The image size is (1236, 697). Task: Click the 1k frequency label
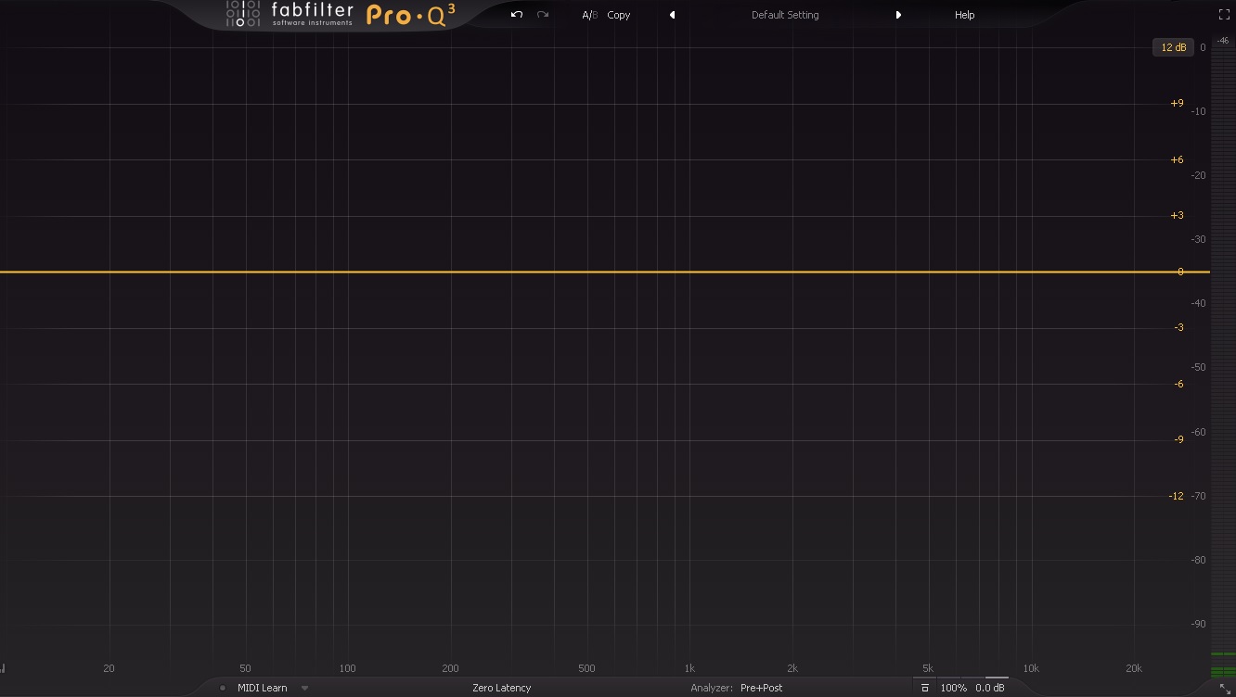(x=689, y=668)
